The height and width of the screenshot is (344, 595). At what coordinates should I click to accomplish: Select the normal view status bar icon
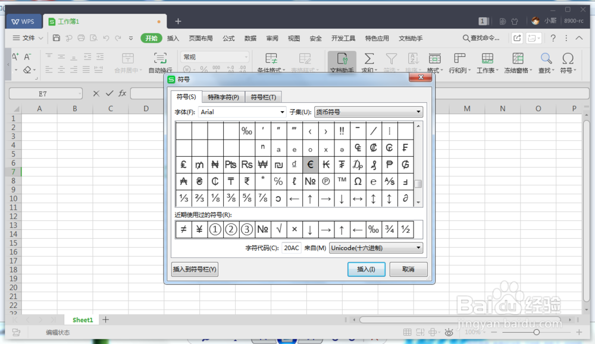coord(407,332)
